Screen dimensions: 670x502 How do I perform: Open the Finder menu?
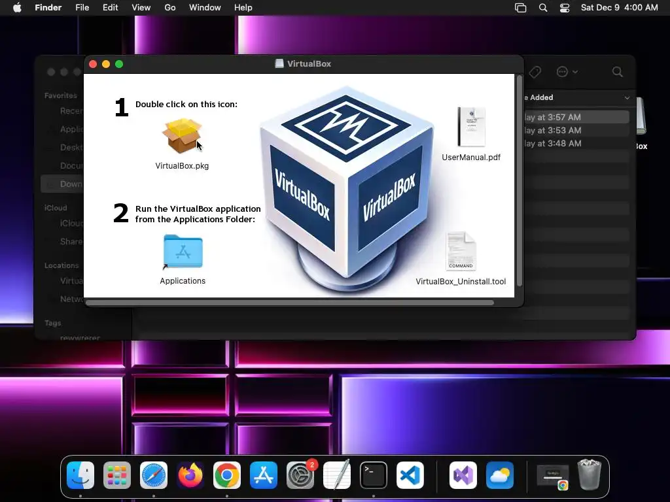[x=48, y=8]
